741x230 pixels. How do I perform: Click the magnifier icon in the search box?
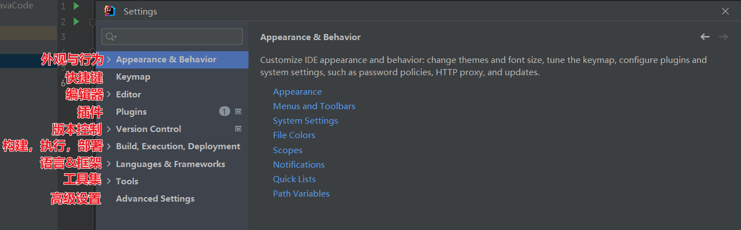coord(110,37)
